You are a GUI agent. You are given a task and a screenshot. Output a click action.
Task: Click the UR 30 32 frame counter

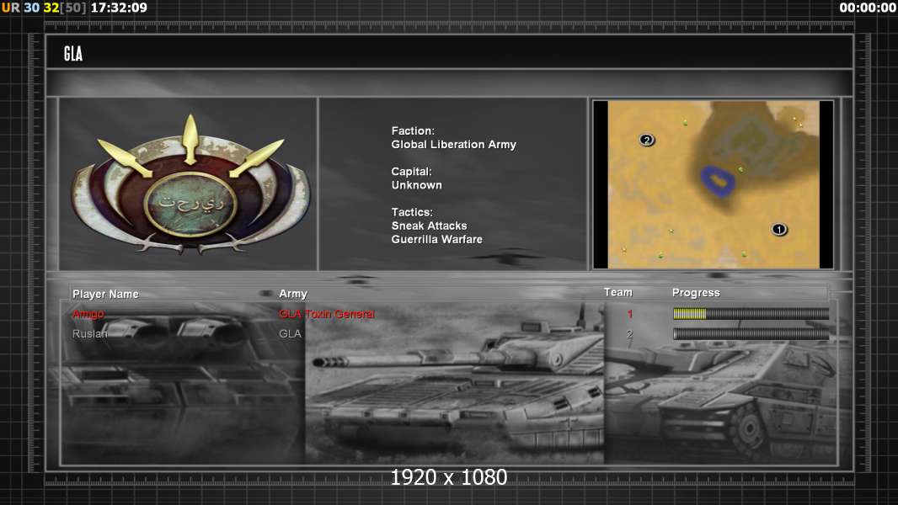[x=44, y=8]
